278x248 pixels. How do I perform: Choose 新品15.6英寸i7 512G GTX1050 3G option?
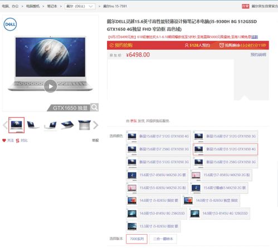[x=225, y=137]
